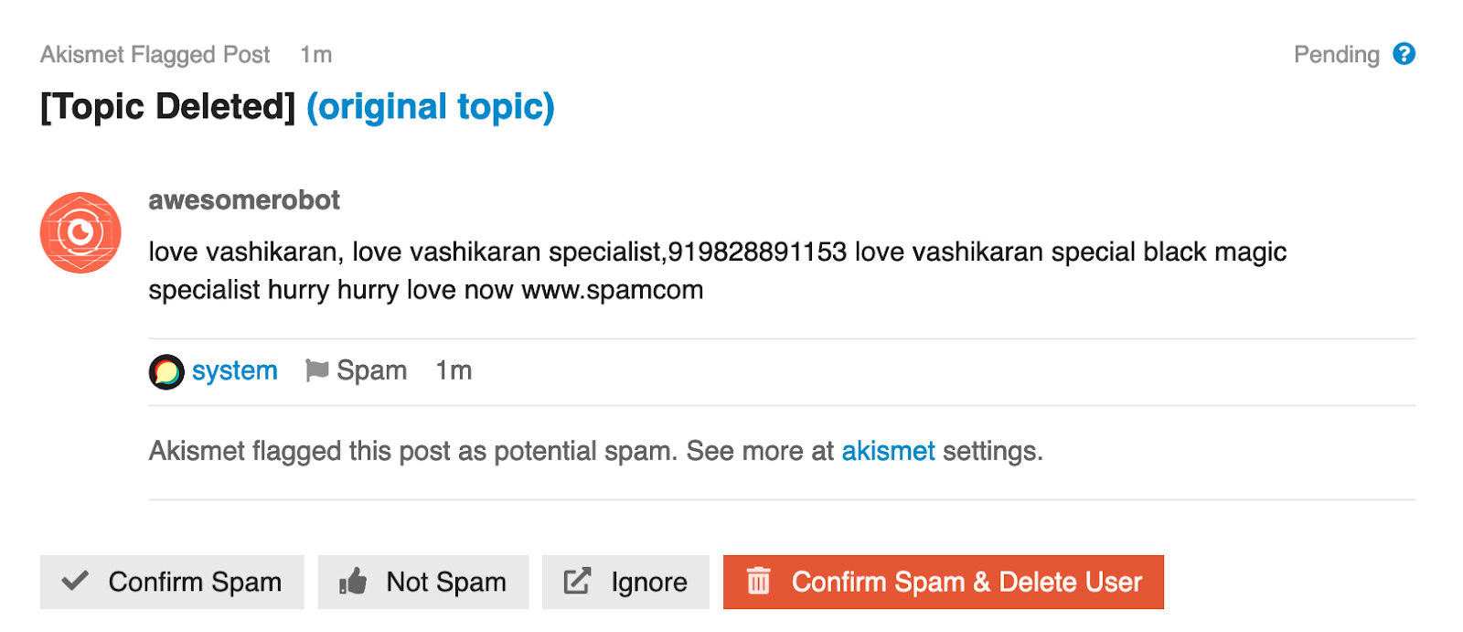Click the gray spam flag icon
The height and width of the screenshot is (632, 1463).
click(316, 370)
